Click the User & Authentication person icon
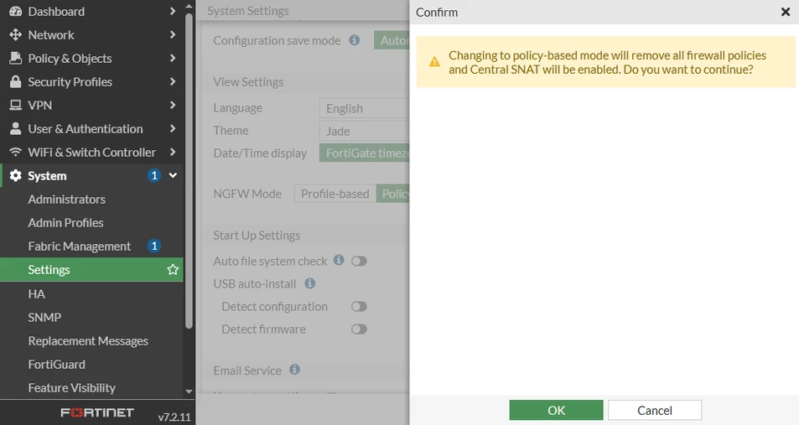This screenshot has height=425, width=799. [16, 128]
